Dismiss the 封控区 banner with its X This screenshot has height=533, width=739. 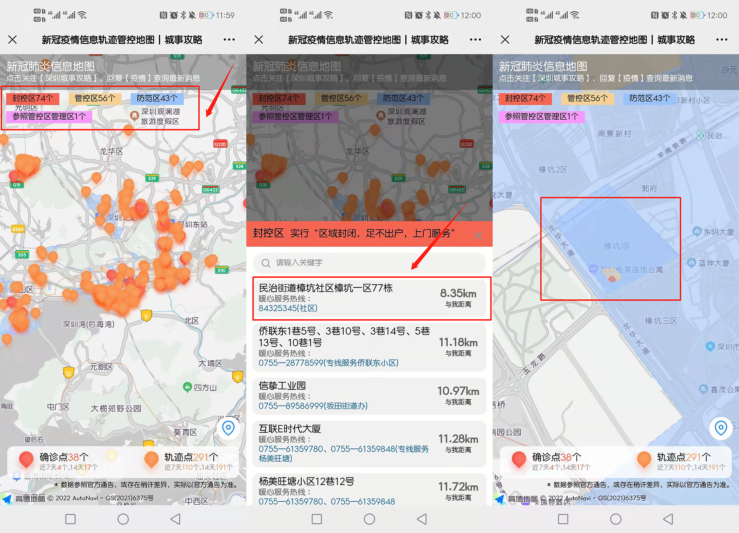click(478, 235)
